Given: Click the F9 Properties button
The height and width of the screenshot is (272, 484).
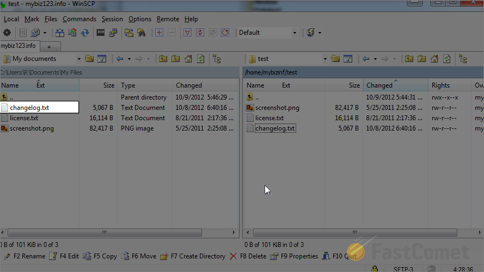Looking at the screenshot, I should tap(294, 256).
